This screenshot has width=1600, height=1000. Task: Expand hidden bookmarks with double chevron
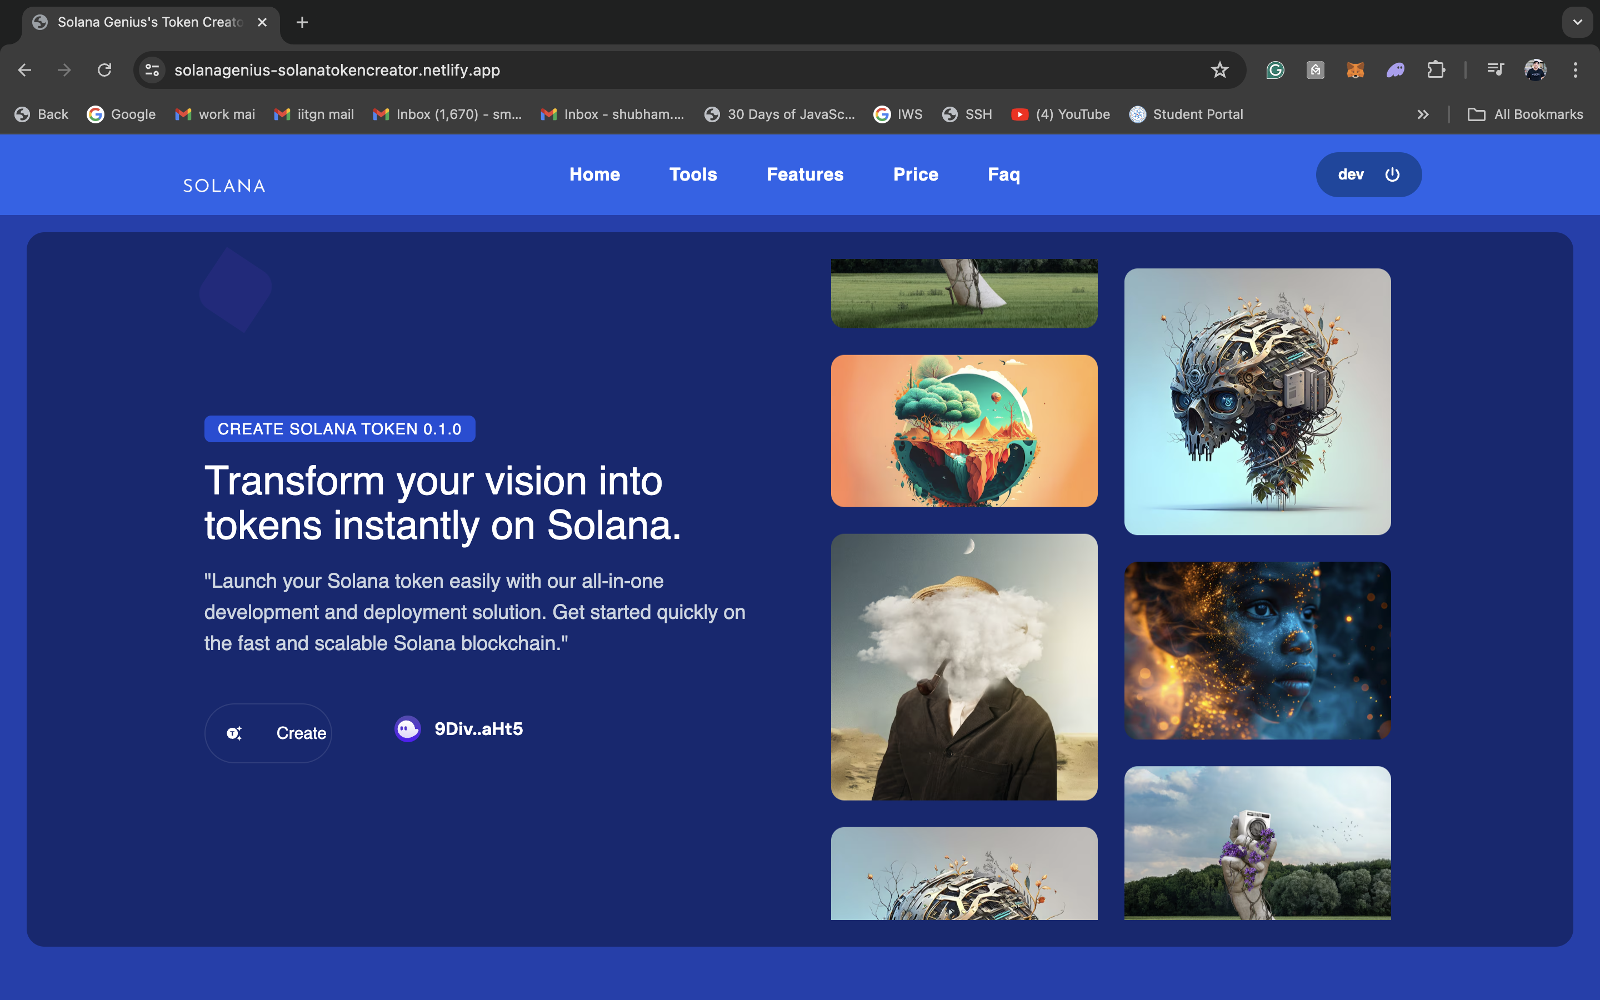click(x=1423, y=114)
